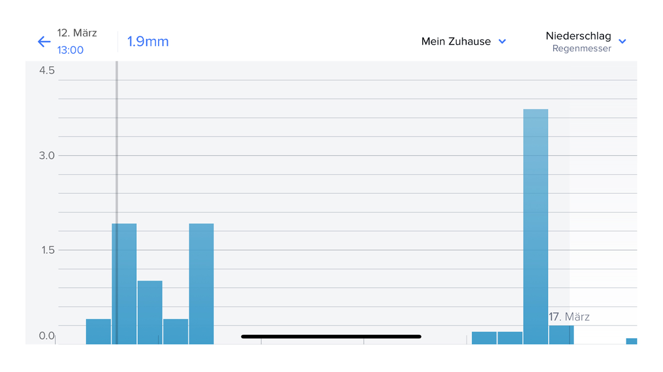Tap the 12. März date label
This screenshot has width=663, height=372.
[x=77, y=33]
